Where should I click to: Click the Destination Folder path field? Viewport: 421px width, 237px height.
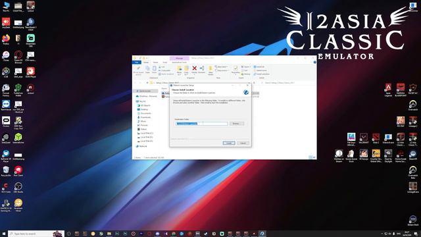201,124
